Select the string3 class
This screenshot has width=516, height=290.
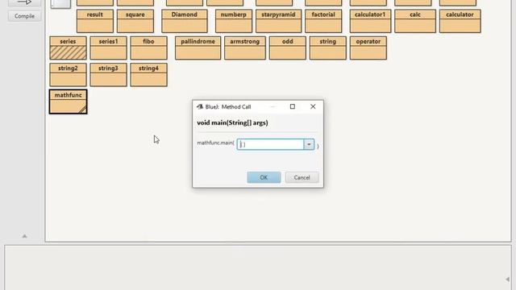point(108,75)
